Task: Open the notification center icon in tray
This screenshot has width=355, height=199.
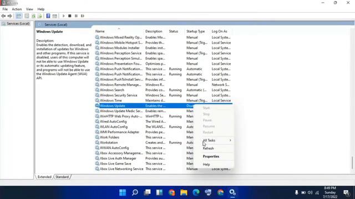Action: click(x=346, y=192)
